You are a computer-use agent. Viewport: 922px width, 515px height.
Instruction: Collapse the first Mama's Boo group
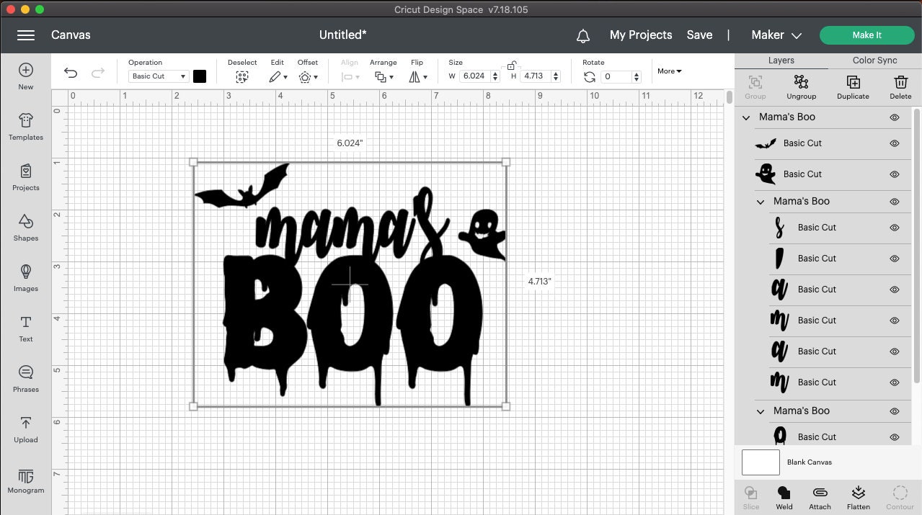pyautogui.click(x=745, y=117)
